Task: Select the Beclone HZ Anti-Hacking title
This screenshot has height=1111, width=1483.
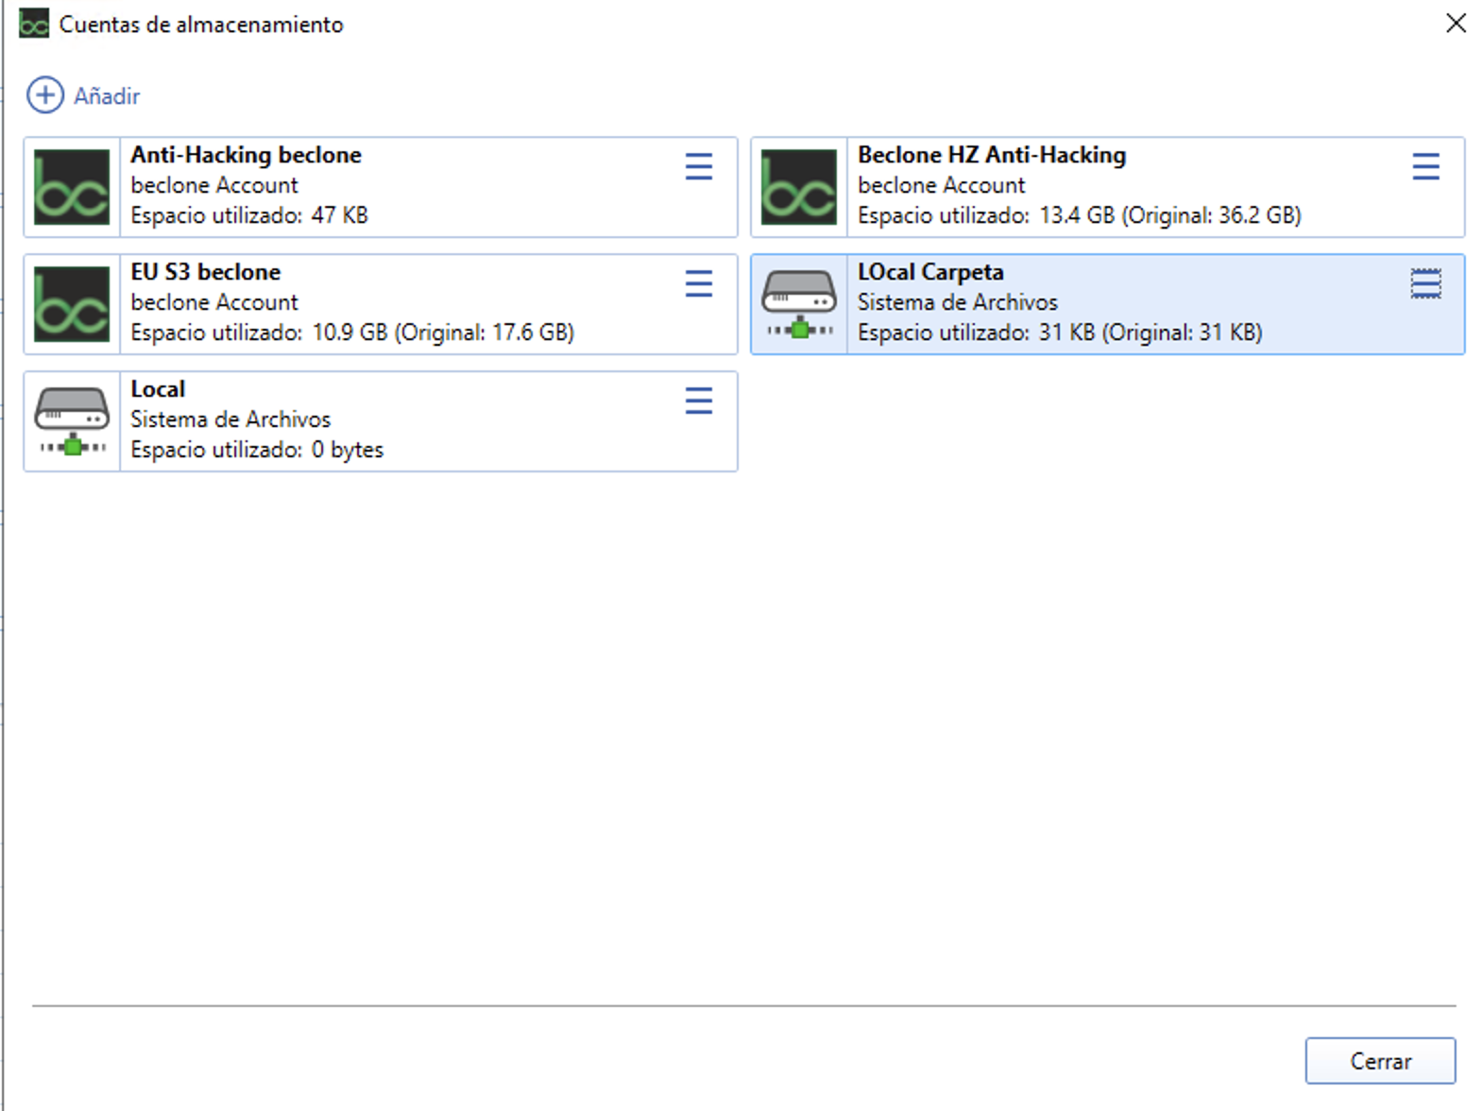Action: pos(992,155)
